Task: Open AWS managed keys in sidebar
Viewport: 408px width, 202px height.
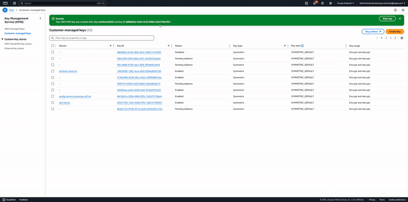Action: tap(15, 29)
